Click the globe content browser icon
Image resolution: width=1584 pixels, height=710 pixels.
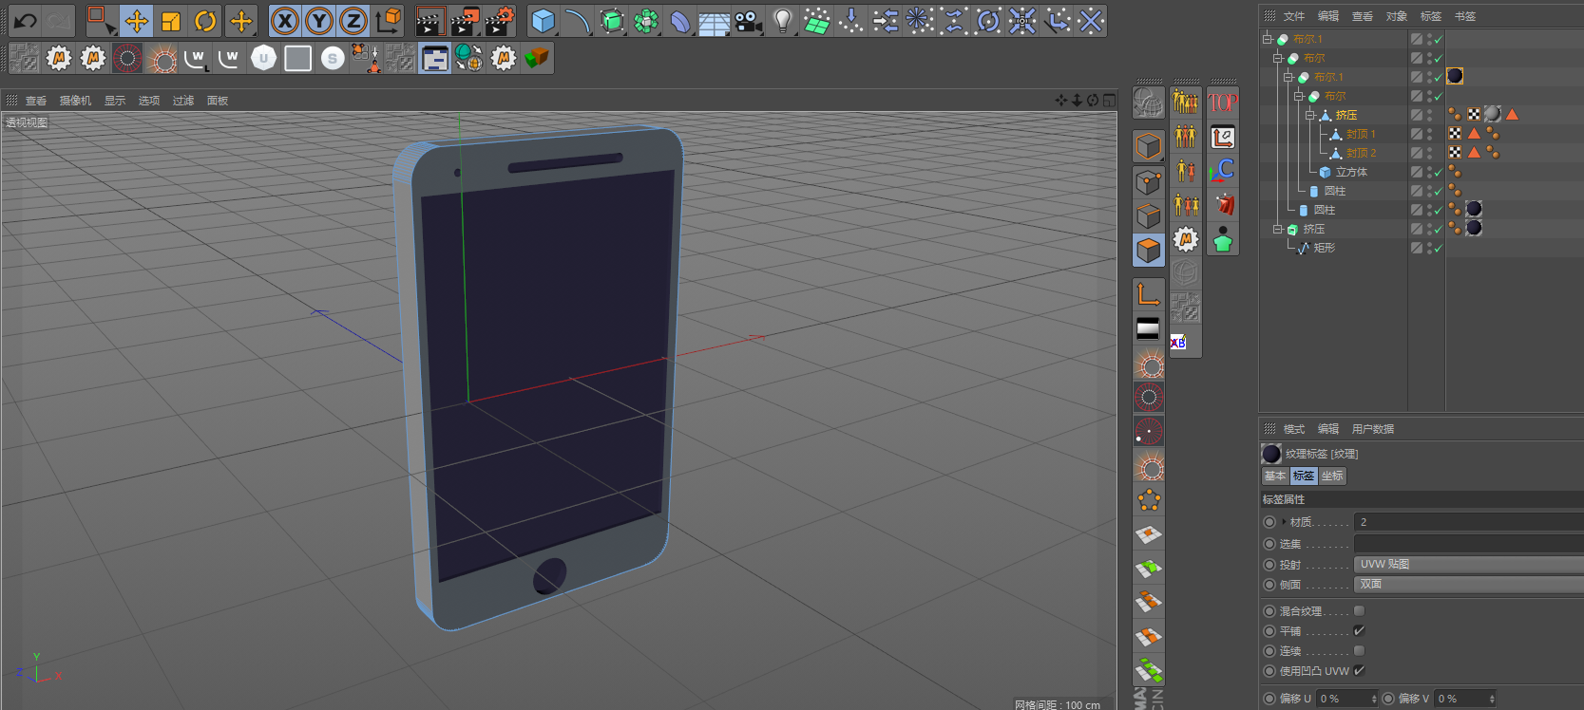click(x=468, y=59)
